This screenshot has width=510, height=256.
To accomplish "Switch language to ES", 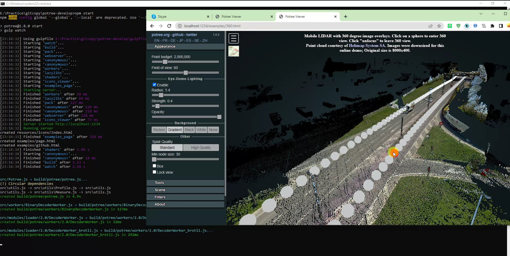I will pyautogui.click(x=189, y=41).
